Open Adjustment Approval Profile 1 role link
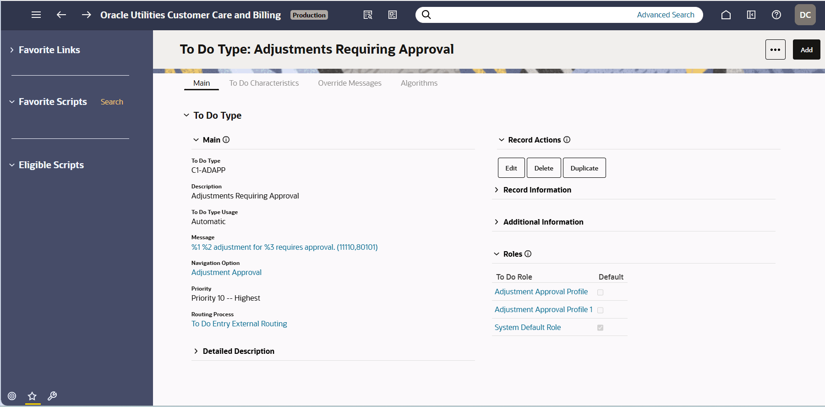 click(x=543, y=309)
